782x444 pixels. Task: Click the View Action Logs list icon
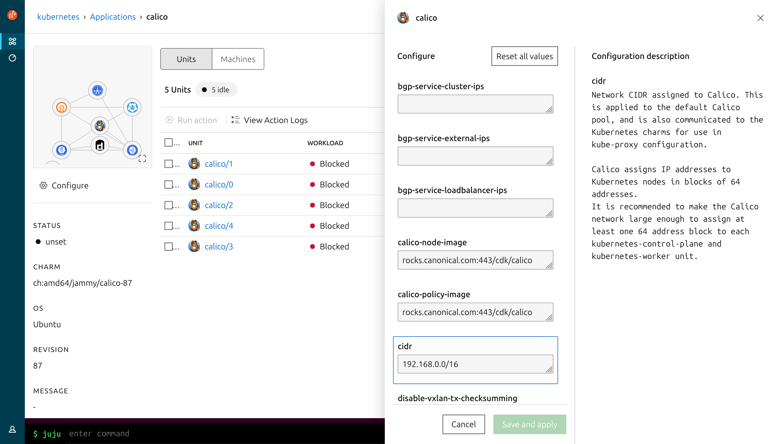[236, 120]
